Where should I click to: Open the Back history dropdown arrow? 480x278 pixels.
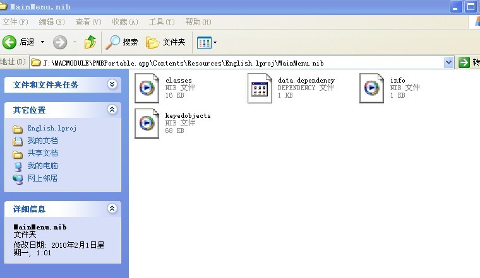pyautogui.click(x=42, y=42)
